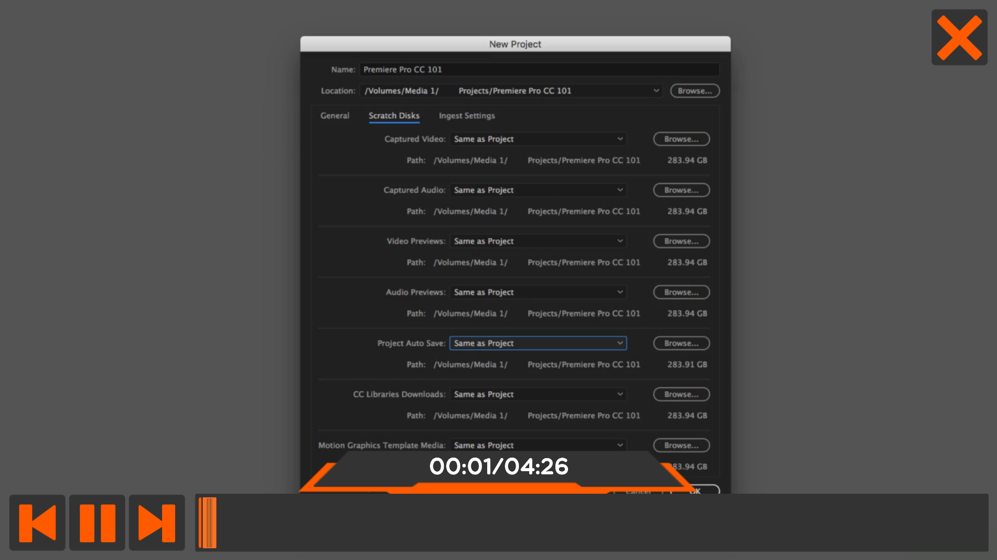This screenshot has height=560, width=997.
Task: Expand the CC Libraries Downloads dropdown
Action: (538, 394)
